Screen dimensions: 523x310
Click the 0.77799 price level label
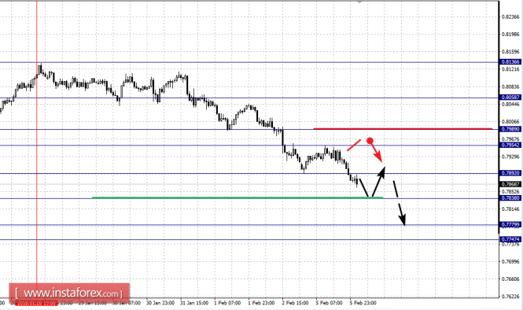pyautogui.click(x=510, y=225)
